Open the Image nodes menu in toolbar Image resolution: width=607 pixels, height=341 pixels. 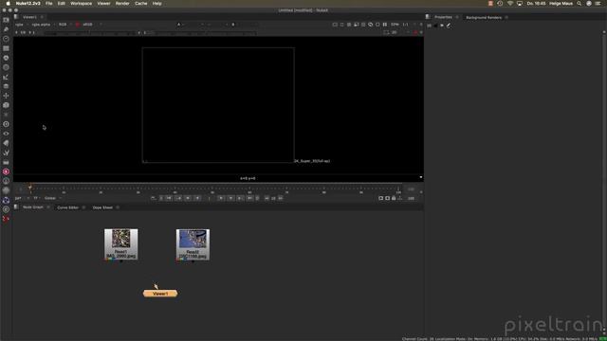click(6, 20)
